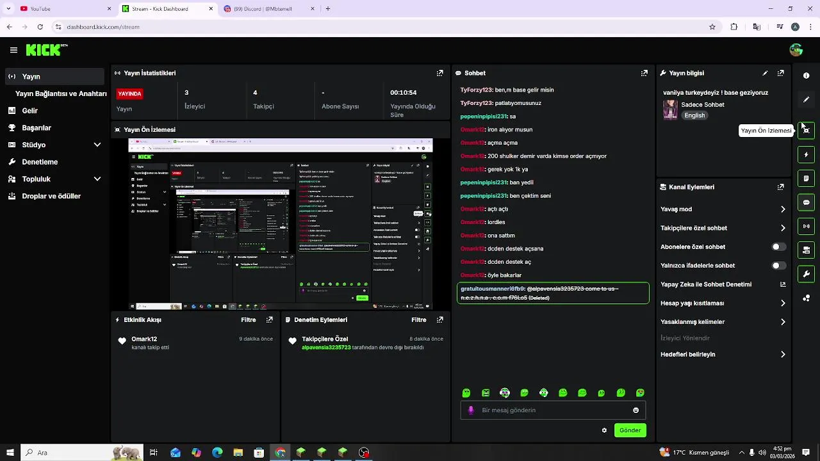Focus the Bir mesaj gönderin input
The image size is (820, 461).
[553, 410]
